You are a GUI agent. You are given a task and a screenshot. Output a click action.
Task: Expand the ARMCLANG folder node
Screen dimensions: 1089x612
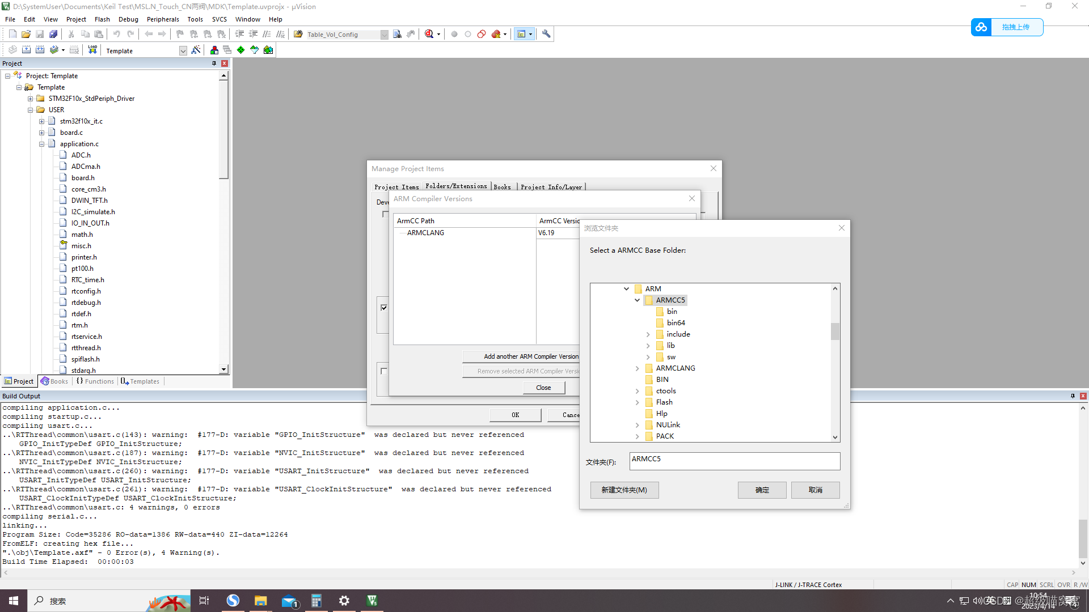pos(637,368)
